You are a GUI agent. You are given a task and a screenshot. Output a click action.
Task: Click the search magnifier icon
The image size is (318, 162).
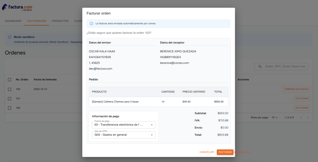pos(260,66)
